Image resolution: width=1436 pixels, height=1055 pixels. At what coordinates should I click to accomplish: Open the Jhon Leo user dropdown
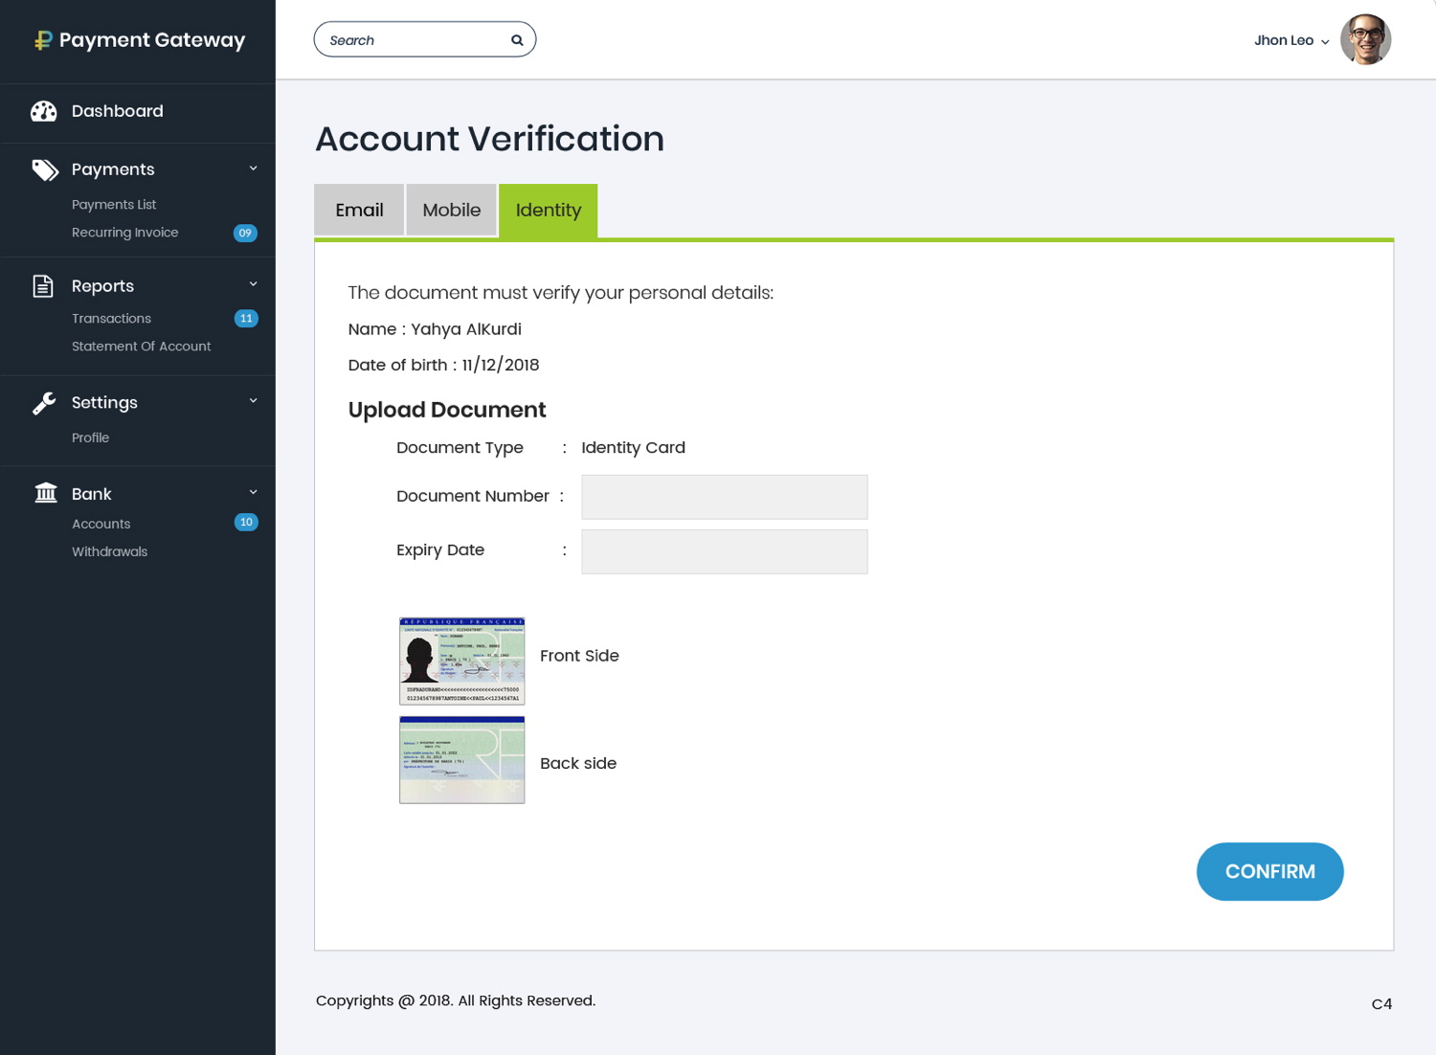tap(1291, 40)
